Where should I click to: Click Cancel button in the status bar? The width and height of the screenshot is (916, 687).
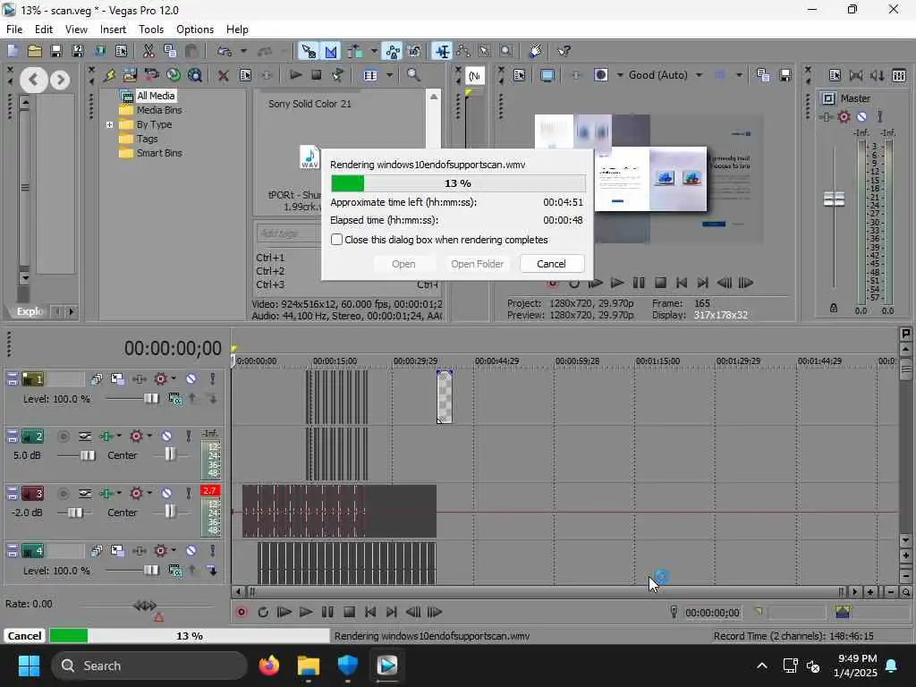[x=24, y=636]
